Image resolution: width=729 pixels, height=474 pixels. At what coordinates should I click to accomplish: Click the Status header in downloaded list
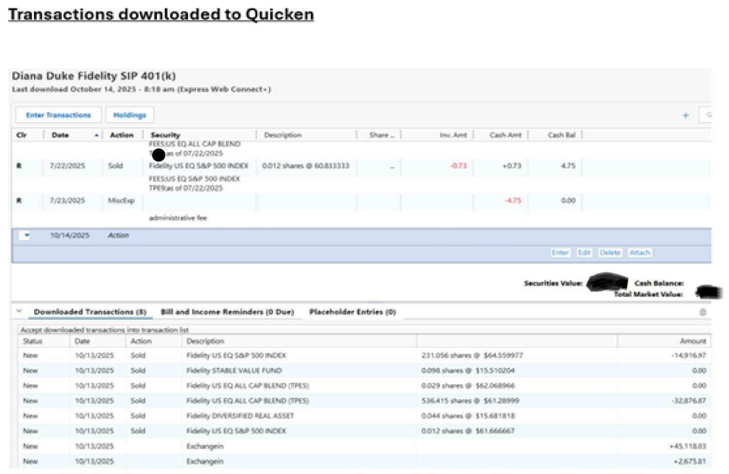click(x=33, y=342)
